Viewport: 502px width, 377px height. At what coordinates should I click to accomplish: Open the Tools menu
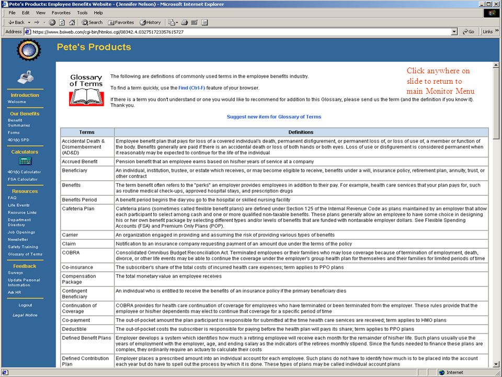(82, 13)
